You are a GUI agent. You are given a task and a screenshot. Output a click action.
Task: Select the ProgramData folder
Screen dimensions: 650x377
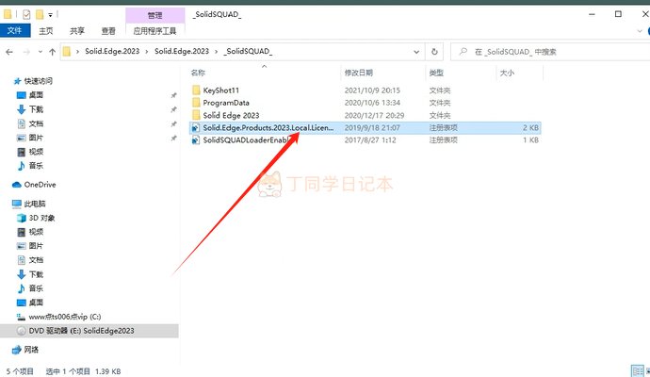[226, 103]
